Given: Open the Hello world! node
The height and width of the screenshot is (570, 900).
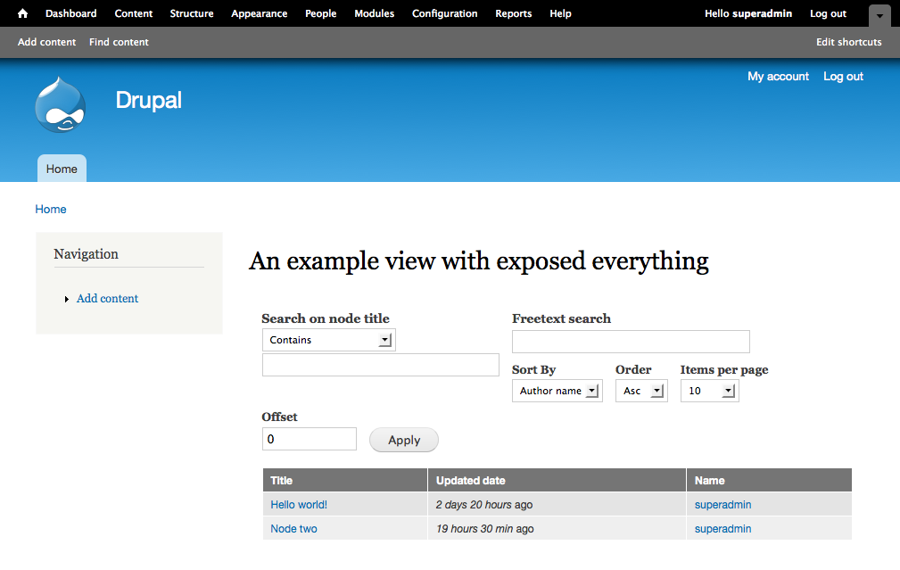Looking at the screenshot, I should [299, 504].
